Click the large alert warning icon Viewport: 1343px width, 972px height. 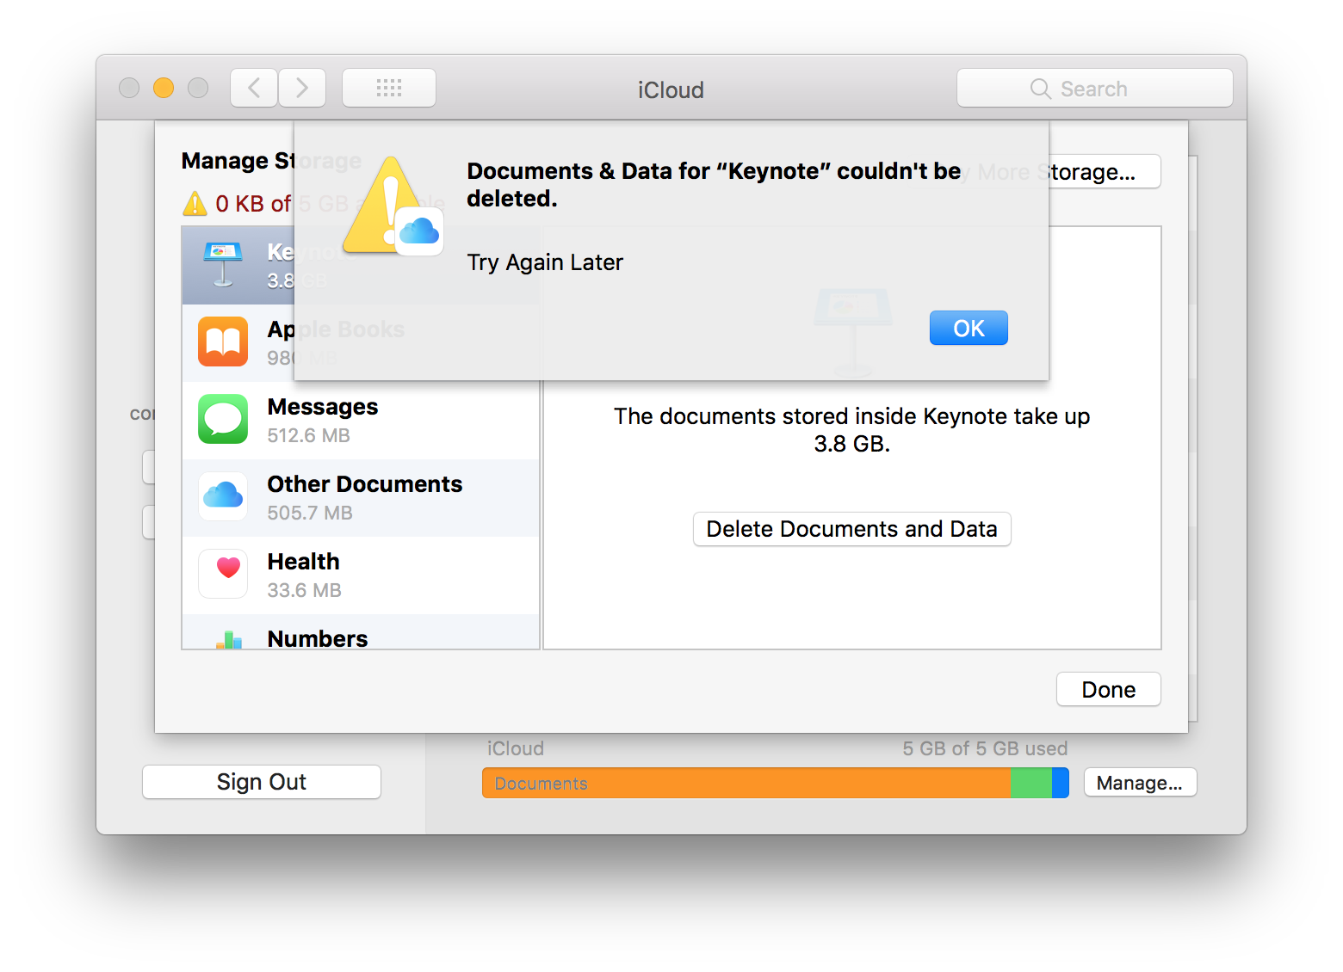[393, 206]
